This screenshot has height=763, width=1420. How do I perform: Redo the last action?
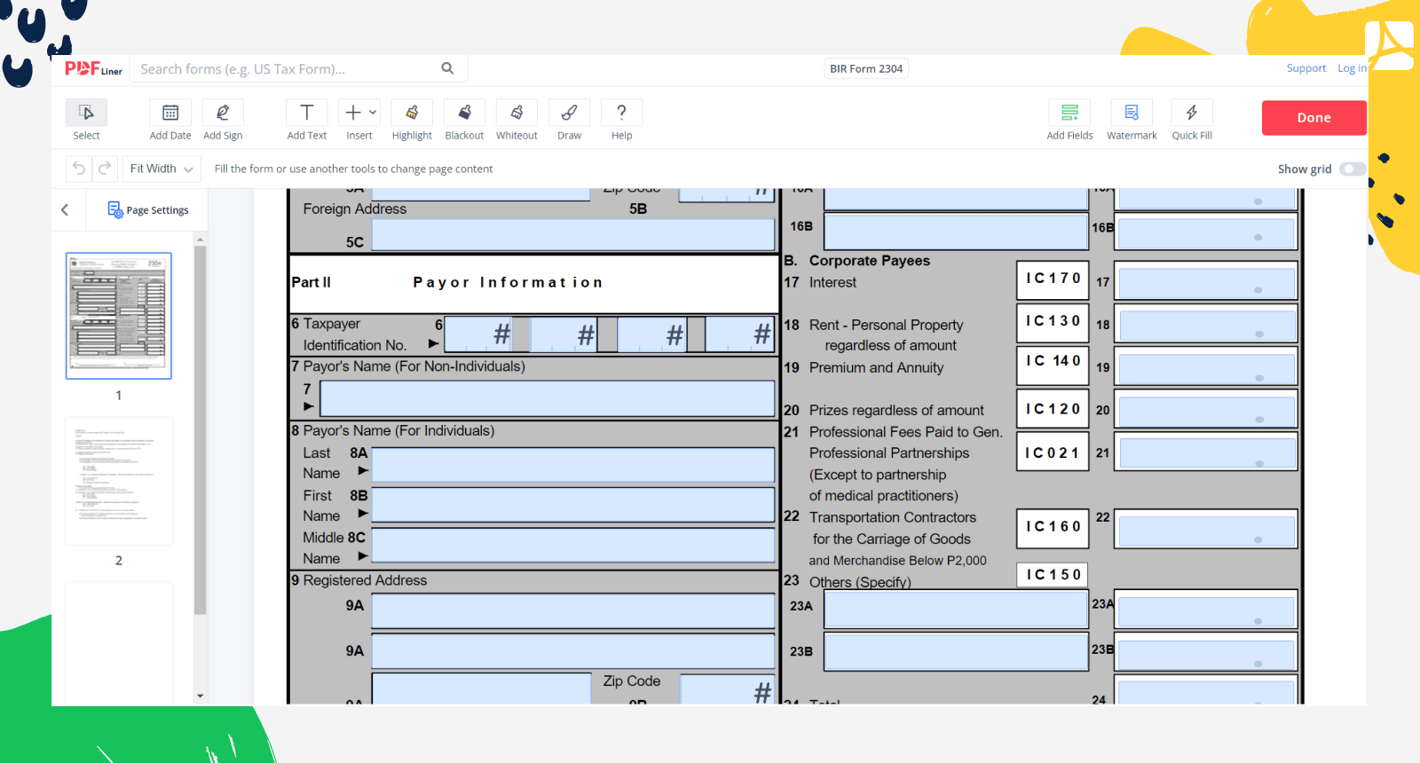(x=104, y=169)
